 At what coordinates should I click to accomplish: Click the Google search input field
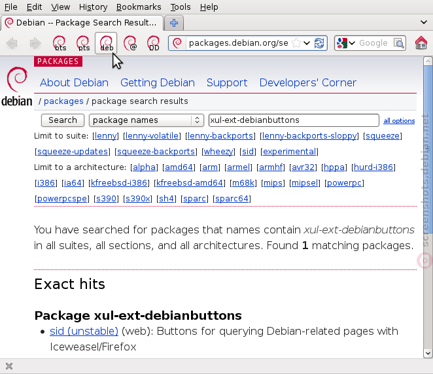(x=374, y=43)
